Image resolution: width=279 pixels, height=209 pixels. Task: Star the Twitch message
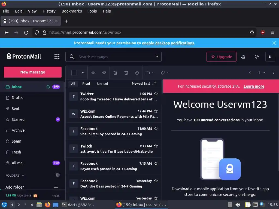(x=156, y=146)
